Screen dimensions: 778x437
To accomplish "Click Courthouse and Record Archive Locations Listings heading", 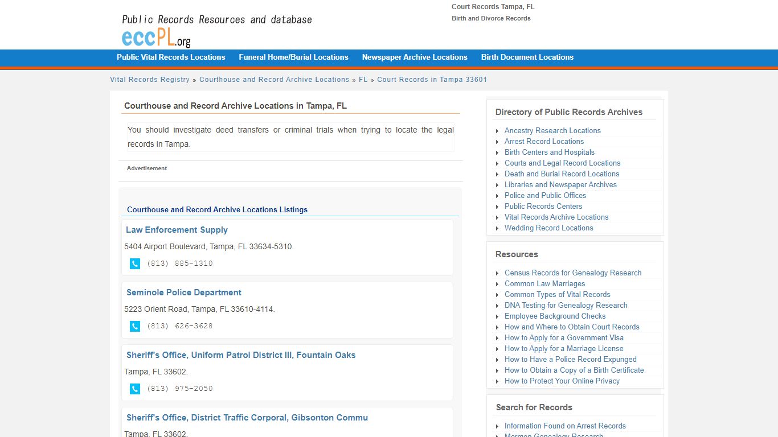I will click(x=217, y=209).
